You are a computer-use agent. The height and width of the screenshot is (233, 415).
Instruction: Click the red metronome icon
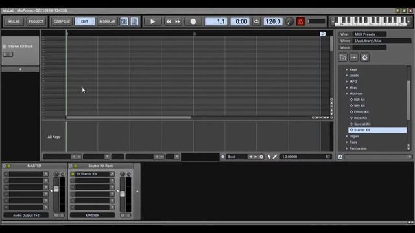(x=300, y=21)
